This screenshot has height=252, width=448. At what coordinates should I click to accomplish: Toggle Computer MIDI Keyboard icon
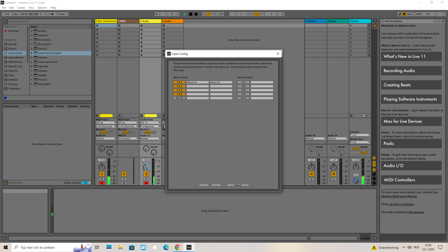pos(405,14)
